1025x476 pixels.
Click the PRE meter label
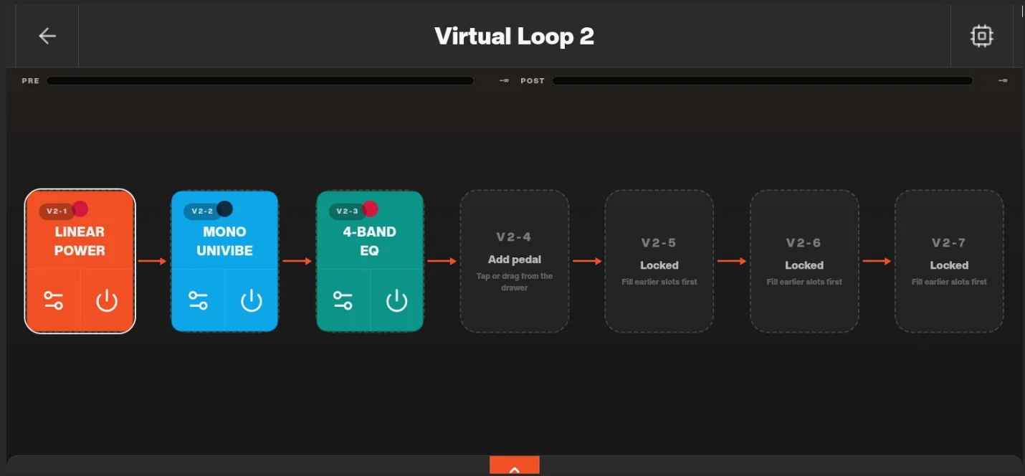click(x=31, y=81)
